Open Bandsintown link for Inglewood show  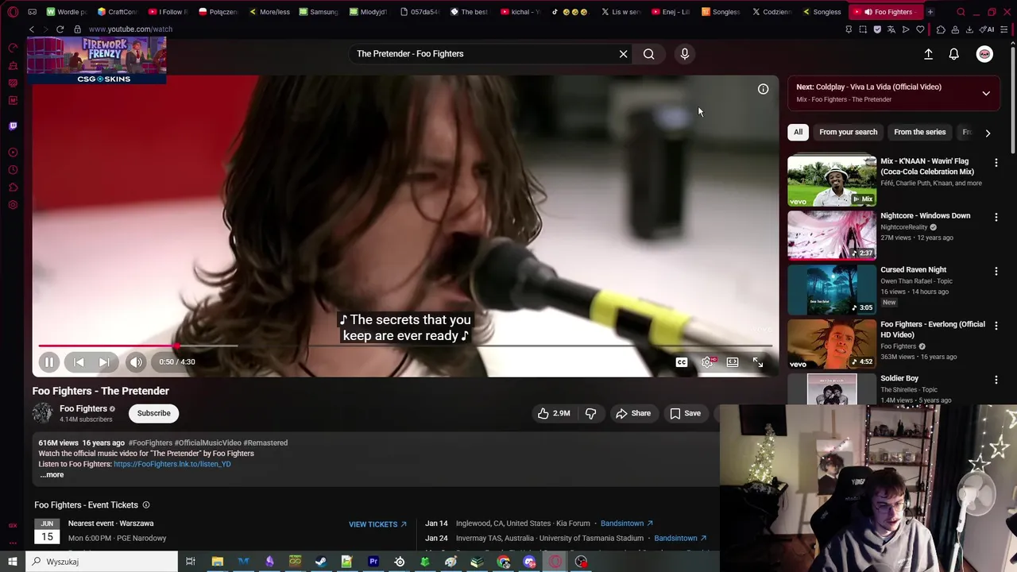627,524
